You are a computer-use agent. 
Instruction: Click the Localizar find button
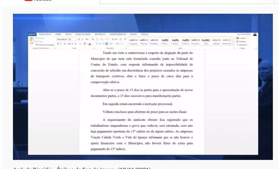[x=242, y=38]
